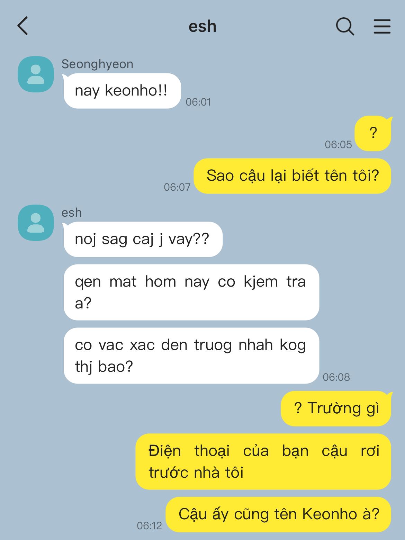Viewport: 405px width, 540px height.
Task: Tap Seonghyeon's profile avatar
Action: pos(36,74)
